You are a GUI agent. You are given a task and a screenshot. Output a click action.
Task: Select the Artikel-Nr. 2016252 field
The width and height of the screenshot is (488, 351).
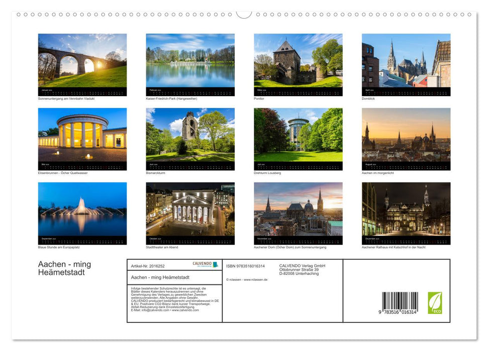148,266
